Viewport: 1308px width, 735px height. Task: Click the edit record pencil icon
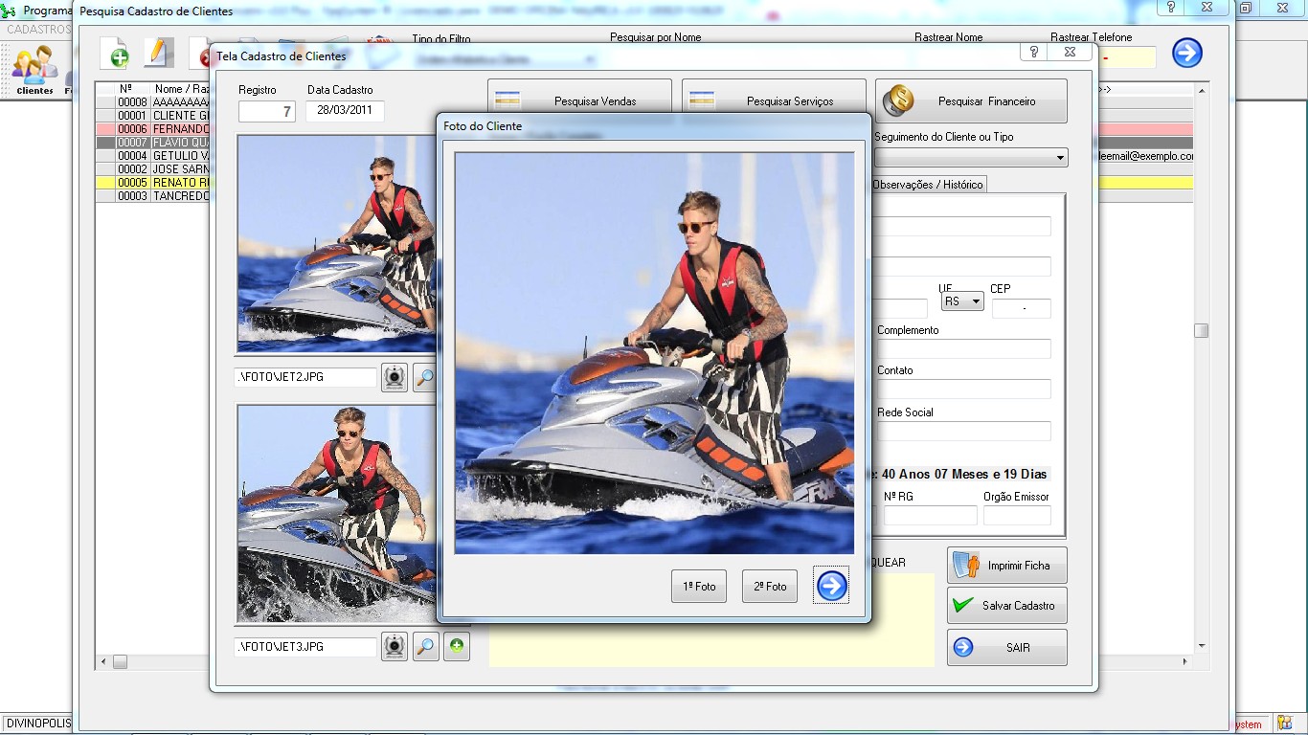coord(158,54)
